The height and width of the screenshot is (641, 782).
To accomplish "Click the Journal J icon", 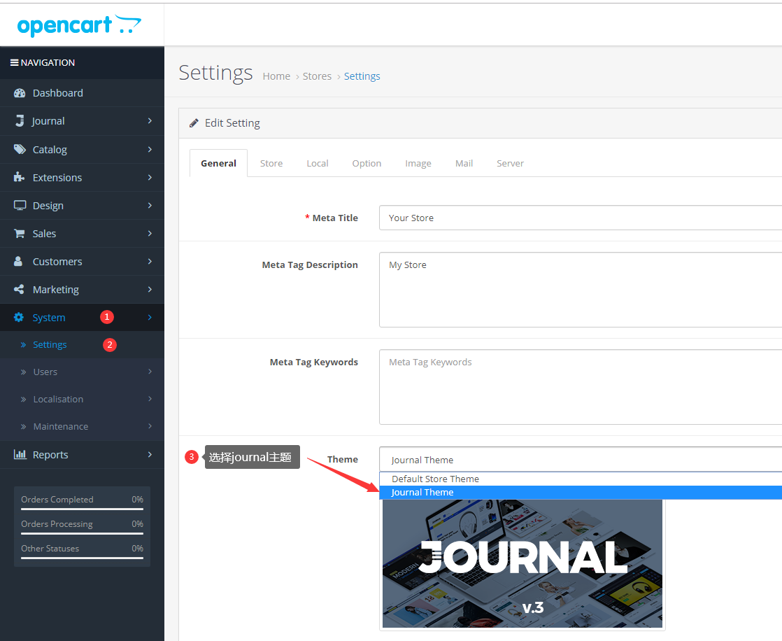I will click(20, 121).
